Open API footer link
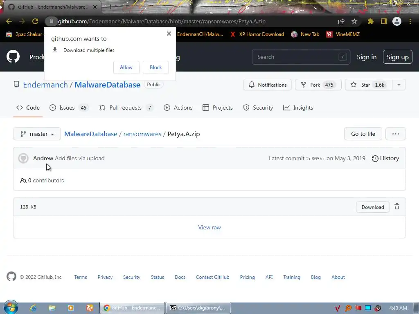 (x=269, y=277)
